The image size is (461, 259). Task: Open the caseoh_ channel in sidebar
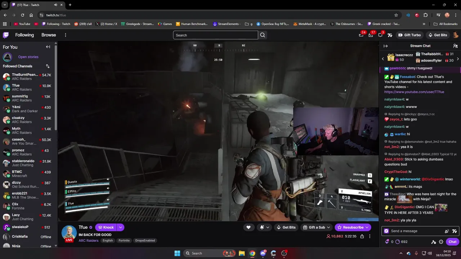[27, 142]
